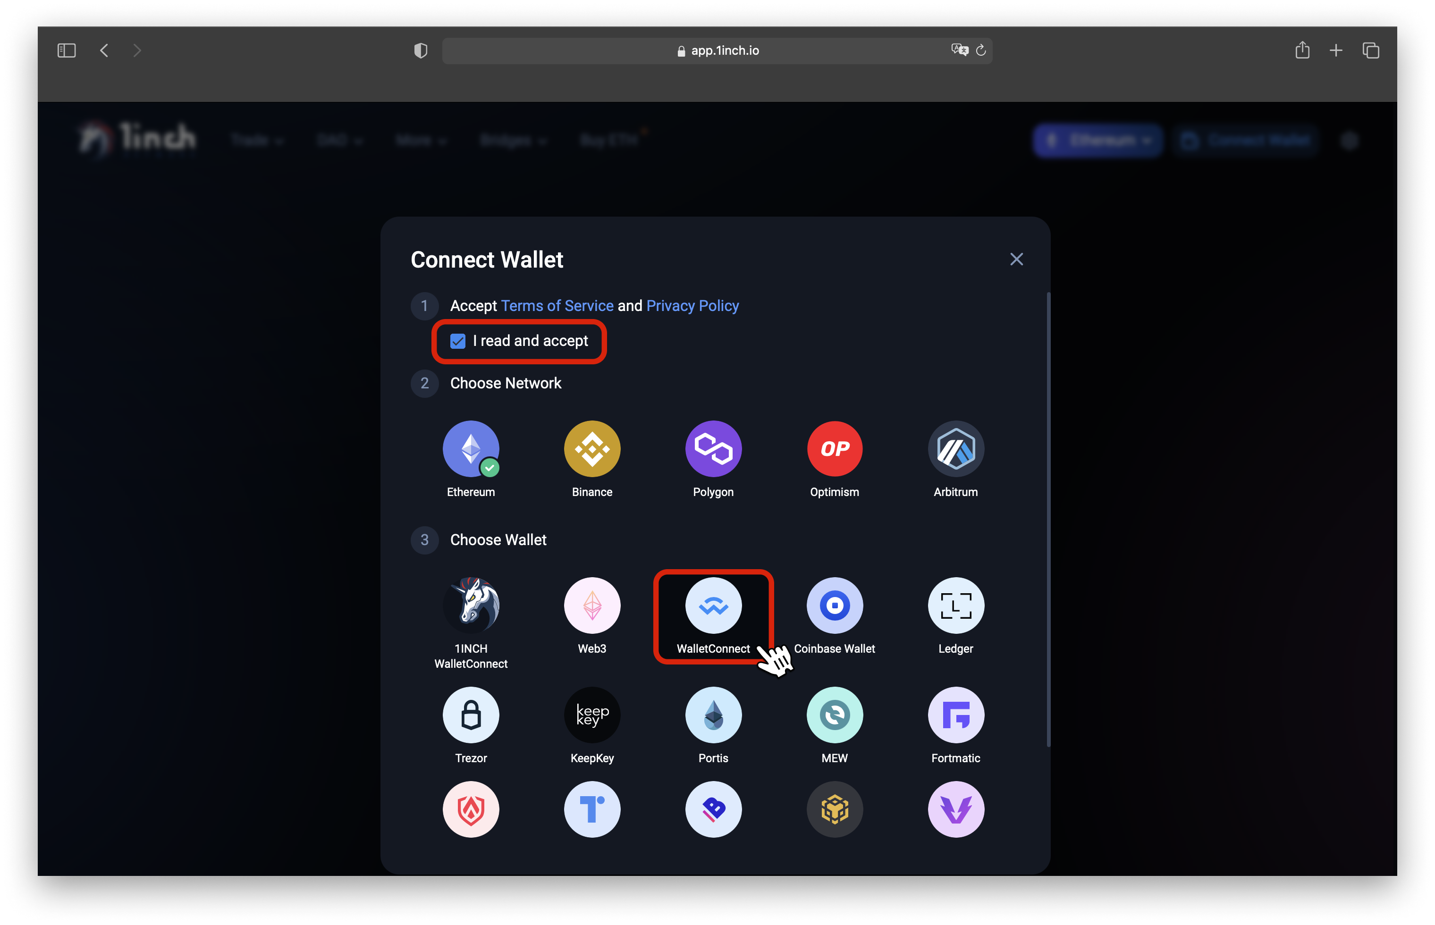Viewport: 1435px width, 925px height.
Task: Choose the MEW wallet icon
Action: [x=835, y=715]
